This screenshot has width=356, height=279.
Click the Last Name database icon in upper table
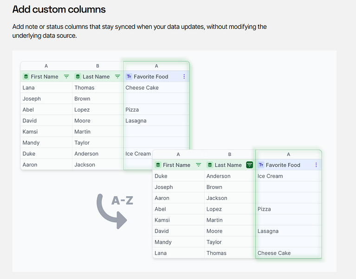78,77
